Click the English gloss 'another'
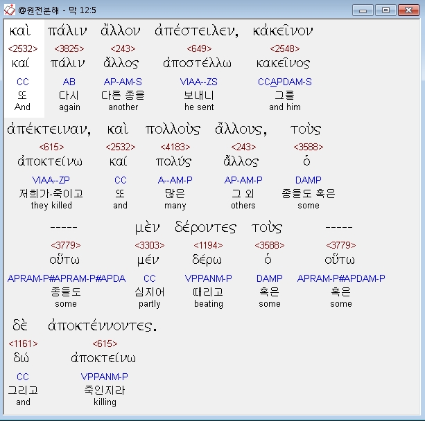The width and height of the screenshot is (425, 421). 123,107
